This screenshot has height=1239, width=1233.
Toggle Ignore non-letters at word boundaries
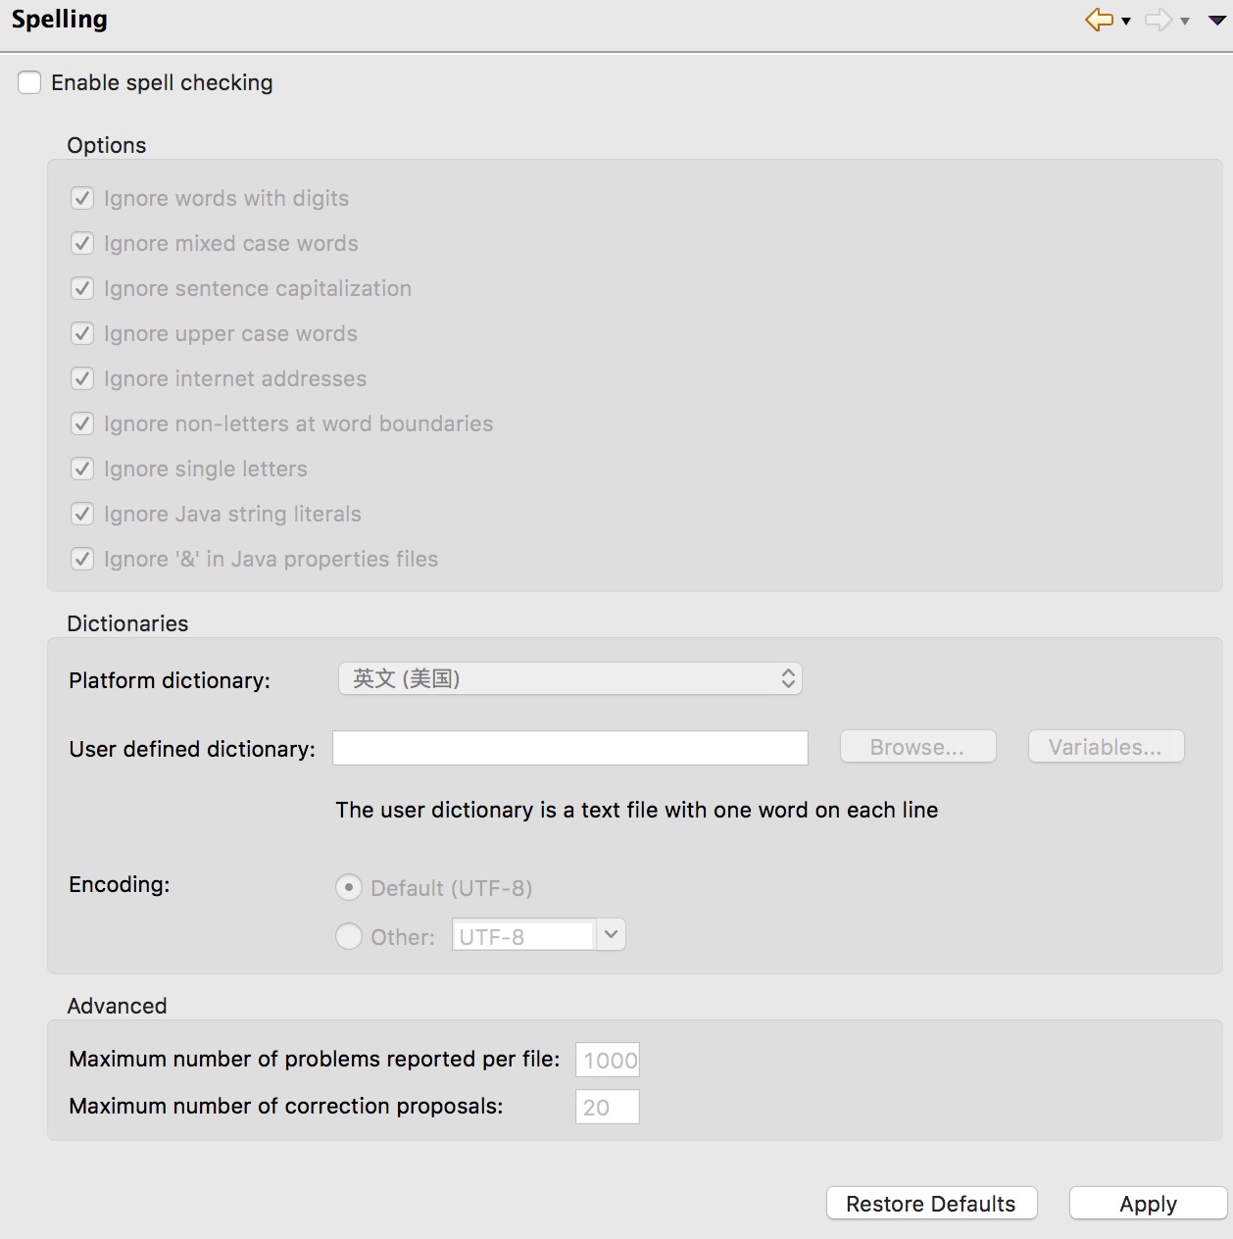[x=82, y=423]
